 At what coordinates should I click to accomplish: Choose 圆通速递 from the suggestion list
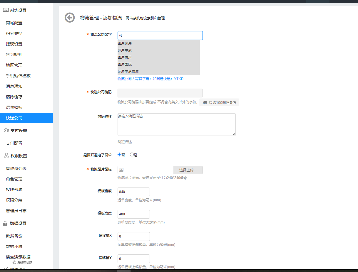[x=125, y=43]
